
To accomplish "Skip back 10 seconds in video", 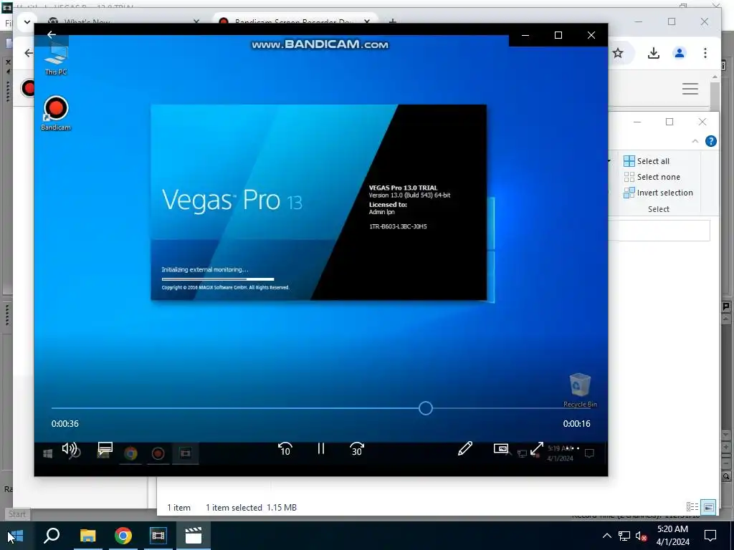I will coord(285,449).
